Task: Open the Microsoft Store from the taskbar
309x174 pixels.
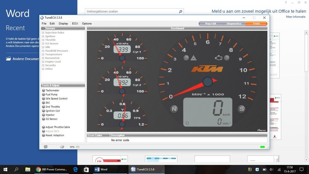Action: click(86, 169)
